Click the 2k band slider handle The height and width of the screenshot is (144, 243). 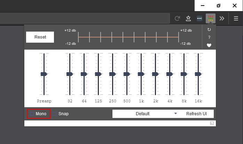[x=155, y=74]
